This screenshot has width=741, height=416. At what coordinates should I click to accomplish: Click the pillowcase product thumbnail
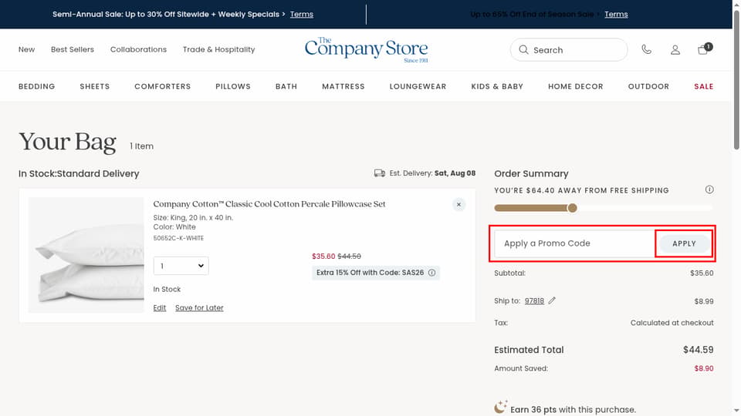[86, 255]
